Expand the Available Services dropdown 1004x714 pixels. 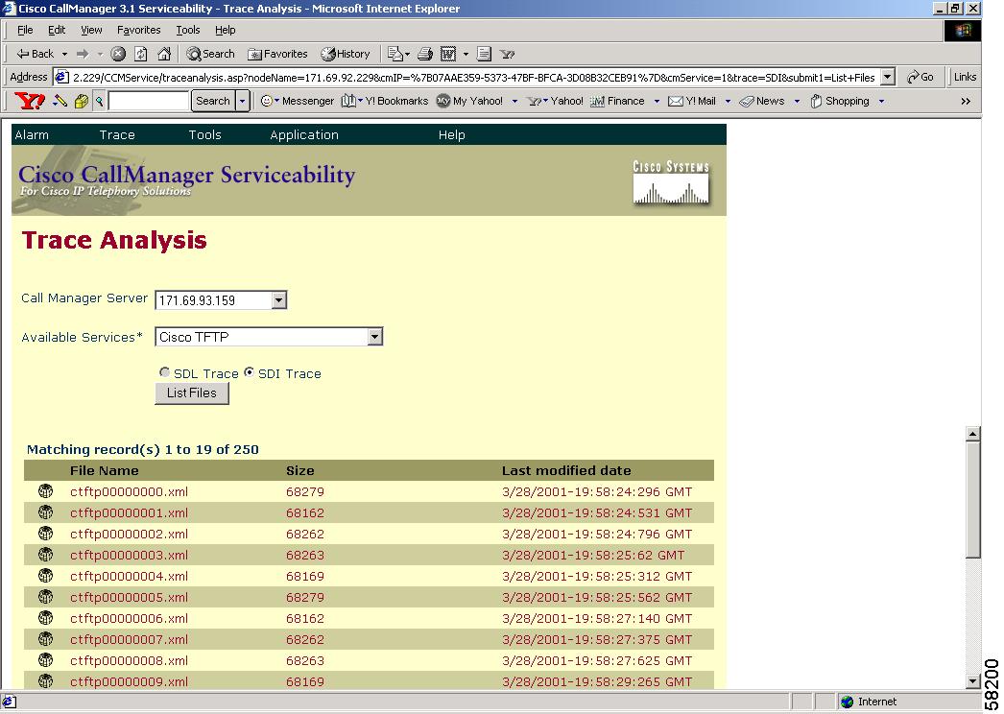coord(374,336)
